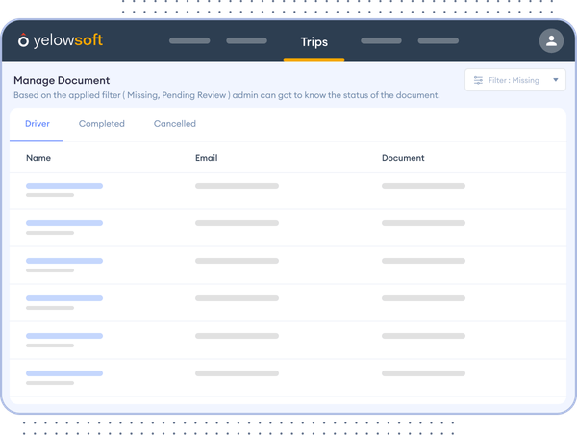Switch to the Cancelled tab

[175, 124]
